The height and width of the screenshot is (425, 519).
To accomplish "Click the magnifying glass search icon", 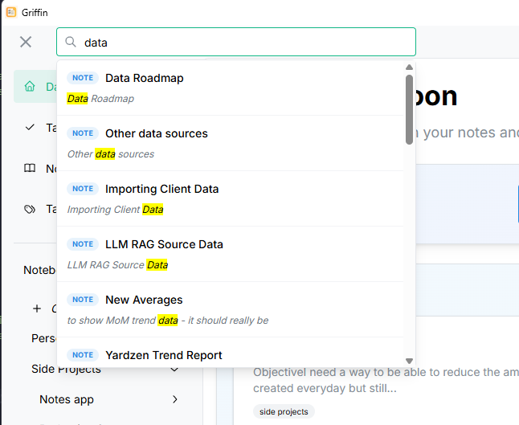I will tap(70, 42).
